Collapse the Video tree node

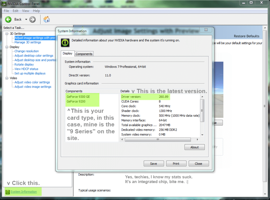coord(7,78)
